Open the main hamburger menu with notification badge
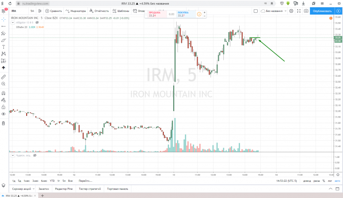Viewport: 343px width, 198px height. pyautogui.click(x=3, y=11)
